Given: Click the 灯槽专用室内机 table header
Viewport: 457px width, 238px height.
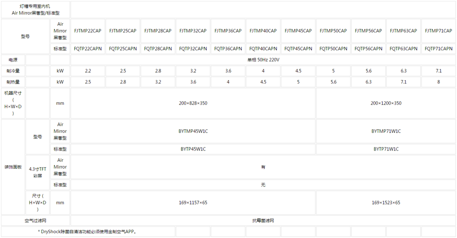Looking at the screenshot, I should (x=35, y=10).
